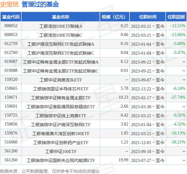The height and width of the screenshot is (174, 187).
Task: Click the 基金名称 column header
Action: pyautogui.click(x=61, y=17)
